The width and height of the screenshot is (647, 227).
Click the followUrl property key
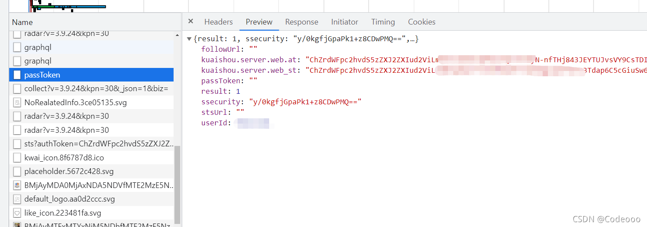click(221, 49)
